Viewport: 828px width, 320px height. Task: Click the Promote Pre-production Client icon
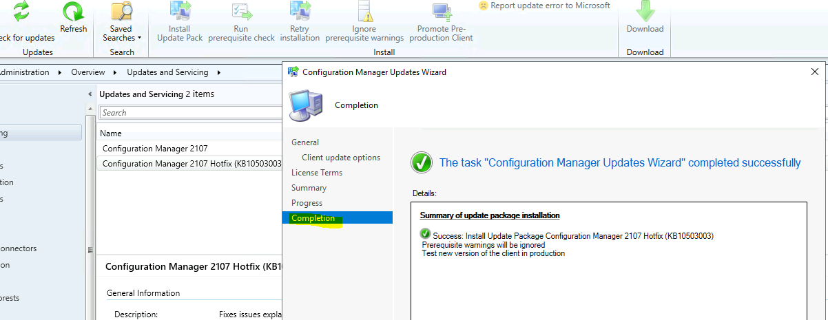click(441, 12)
